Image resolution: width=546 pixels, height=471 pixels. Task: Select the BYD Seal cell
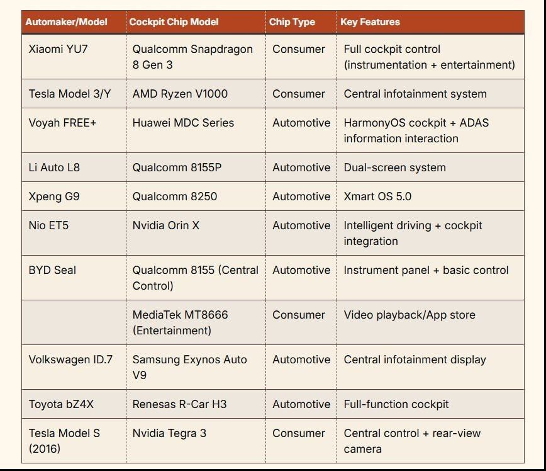tap(74, 278)
